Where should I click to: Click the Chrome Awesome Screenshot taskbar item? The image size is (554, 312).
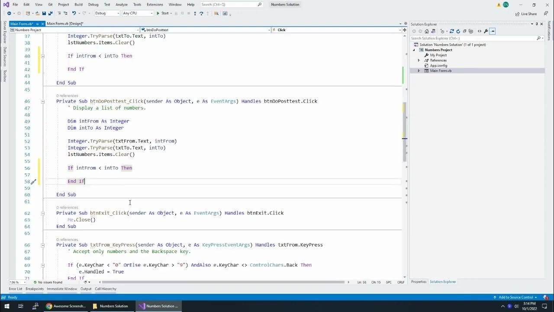[67, 306]
